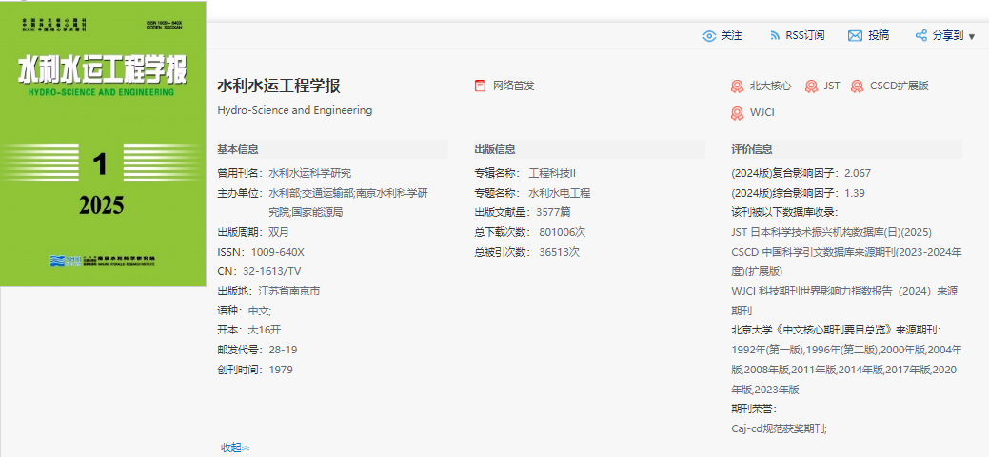The height and width of the screenshot is (457, 989).
Task: Click the postal code 28-19
Action: [x=284, y=350]
